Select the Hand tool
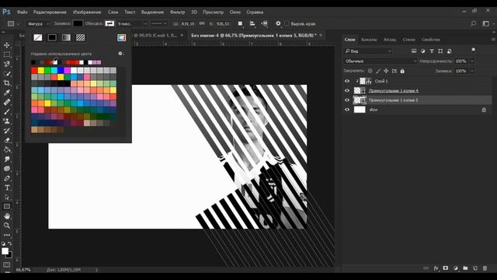The width and height of the screenshot is (497, 280). [7, 216]
